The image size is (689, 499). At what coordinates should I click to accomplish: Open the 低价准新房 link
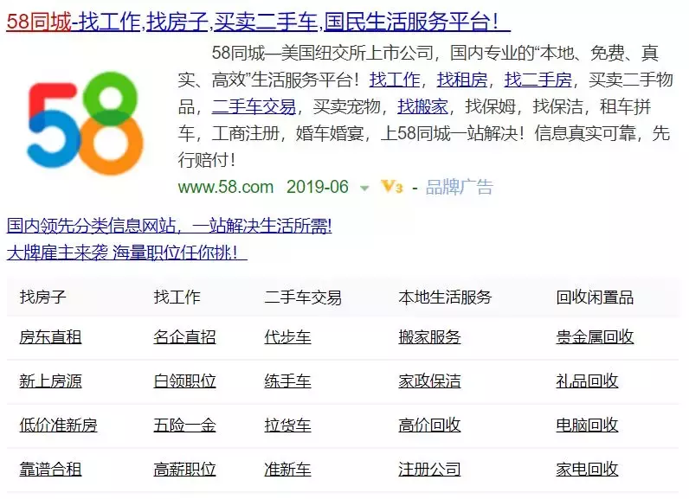[x=59, y=425]
